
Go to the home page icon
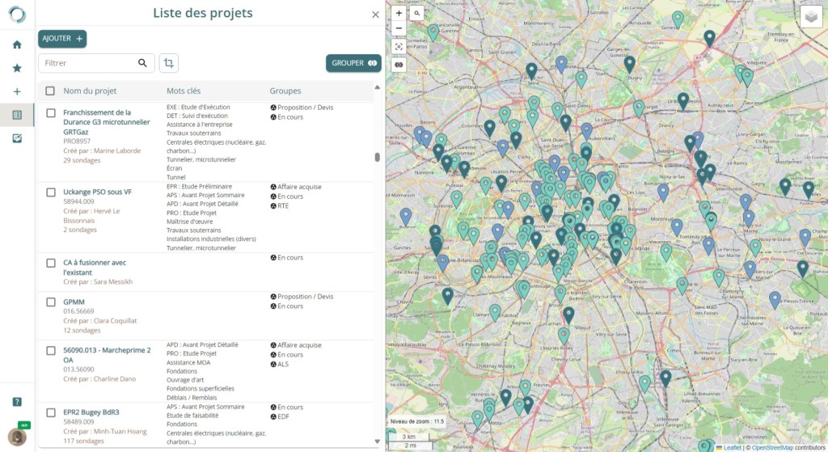pyautogui.click(x=17, y=44)
